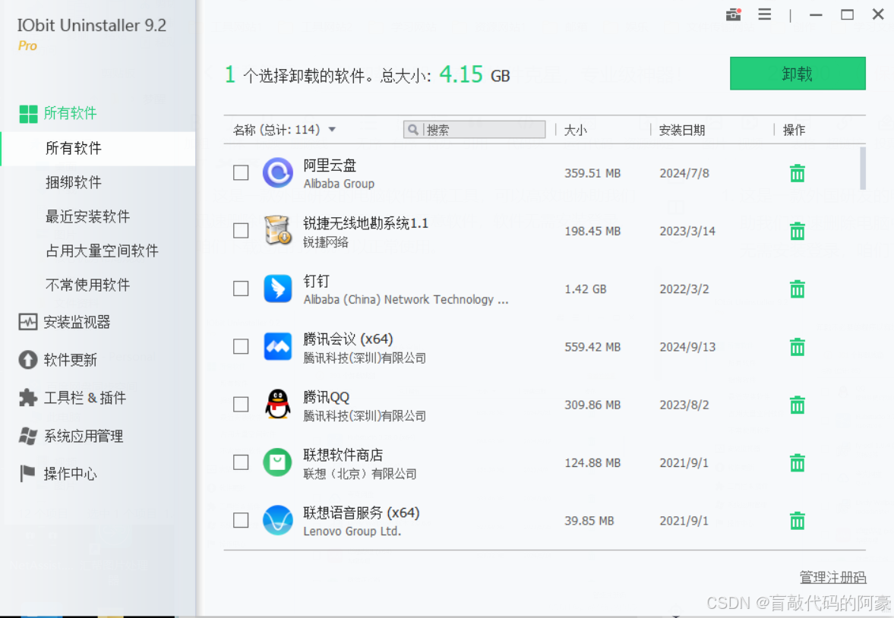Open 操作中心 section label

pyautogui.click(x=71, y=474)
